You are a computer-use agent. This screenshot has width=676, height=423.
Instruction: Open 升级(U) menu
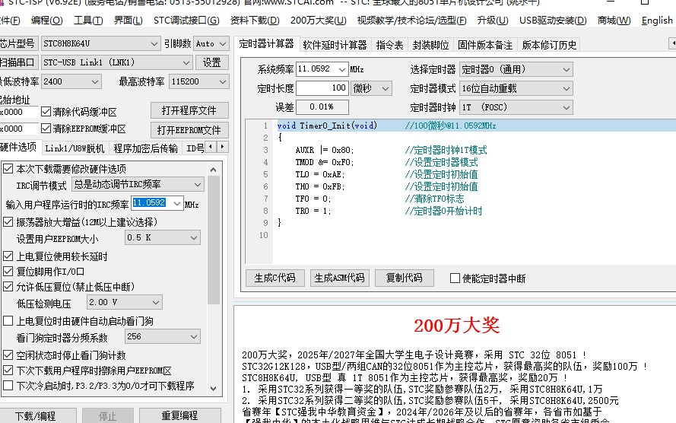click(x=493, y=21)
